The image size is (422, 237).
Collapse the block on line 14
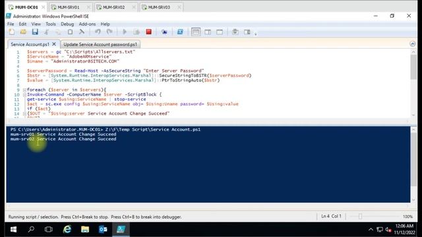coord(24,114)
